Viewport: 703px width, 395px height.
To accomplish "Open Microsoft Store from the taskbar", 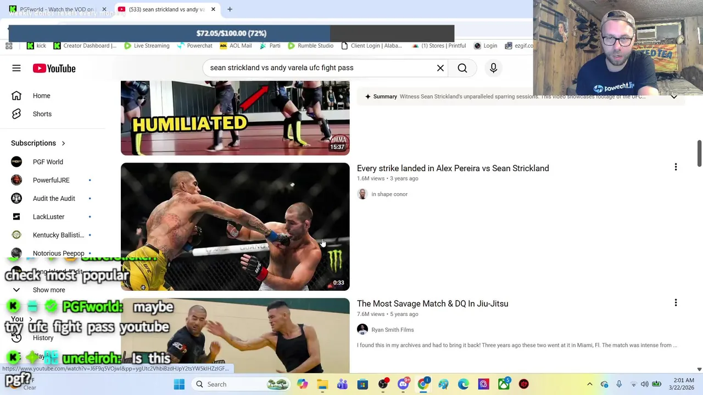I will coord(362,384).
